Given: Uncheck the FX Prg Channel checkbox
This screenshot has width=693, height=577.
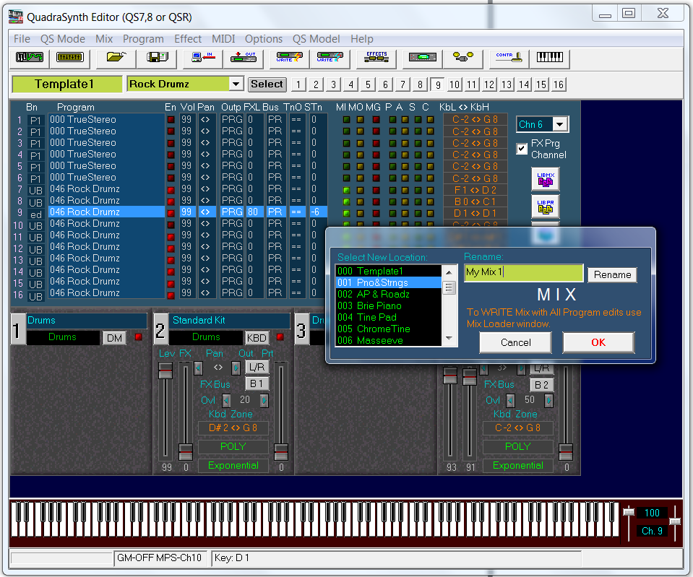Looking at the screenshot, I should tap(522, 149).
